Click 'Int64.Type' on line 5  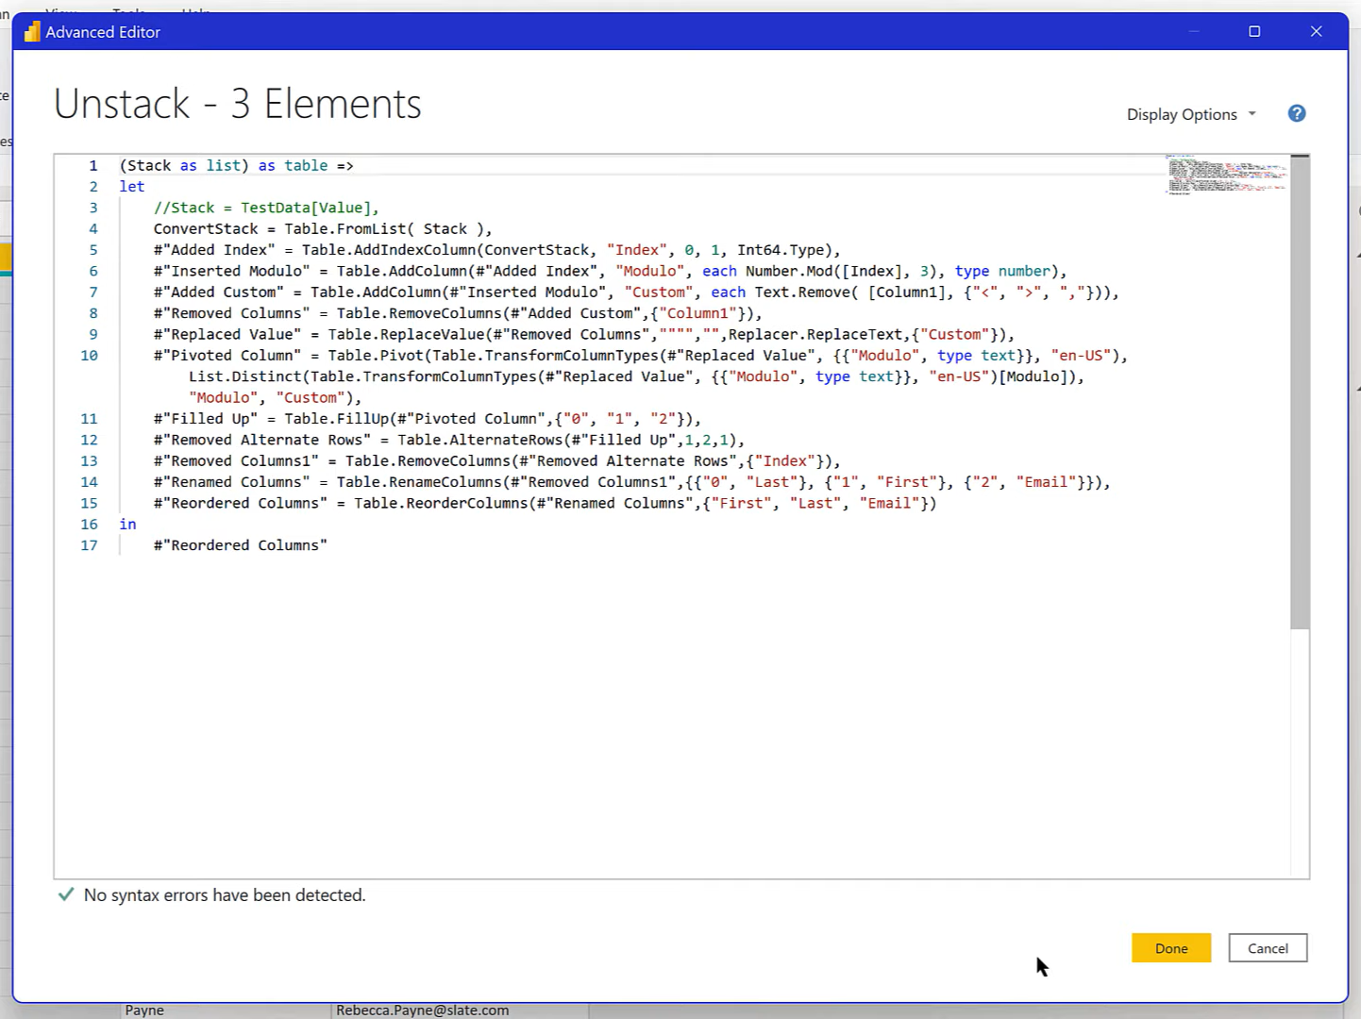pos(781,250)
